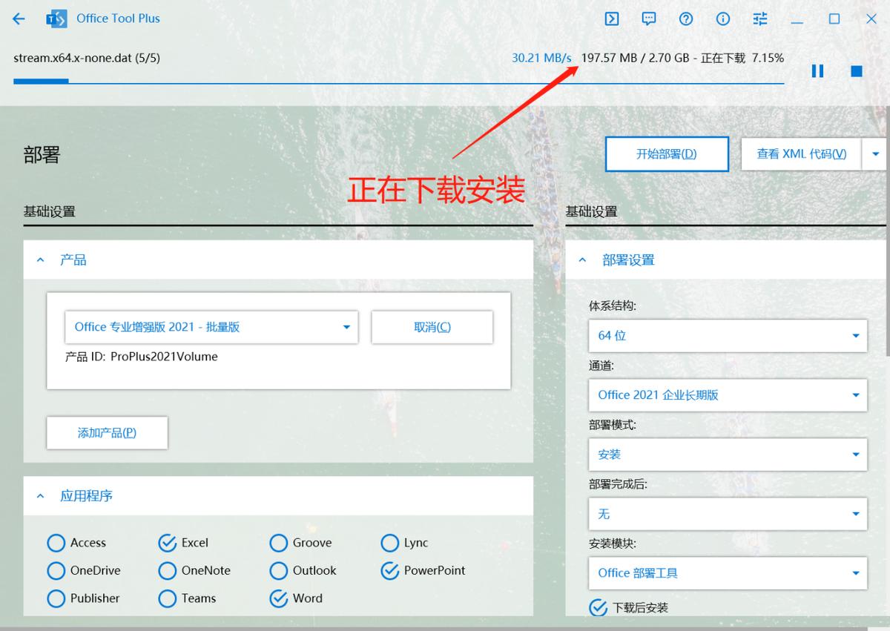The width and height of the screenshot is (890, 631).
Task: Stop the download with the square icon
Action: click(x=856, y=70)
